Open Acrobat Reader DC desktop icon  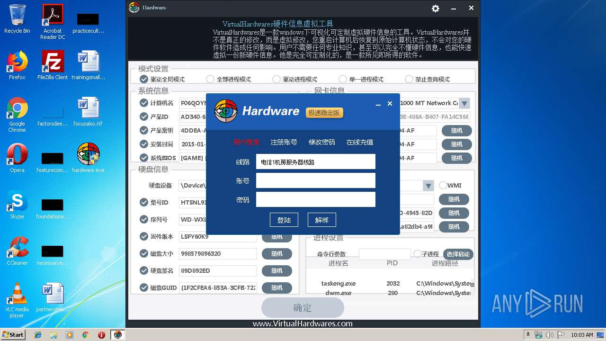pos(53,22)
